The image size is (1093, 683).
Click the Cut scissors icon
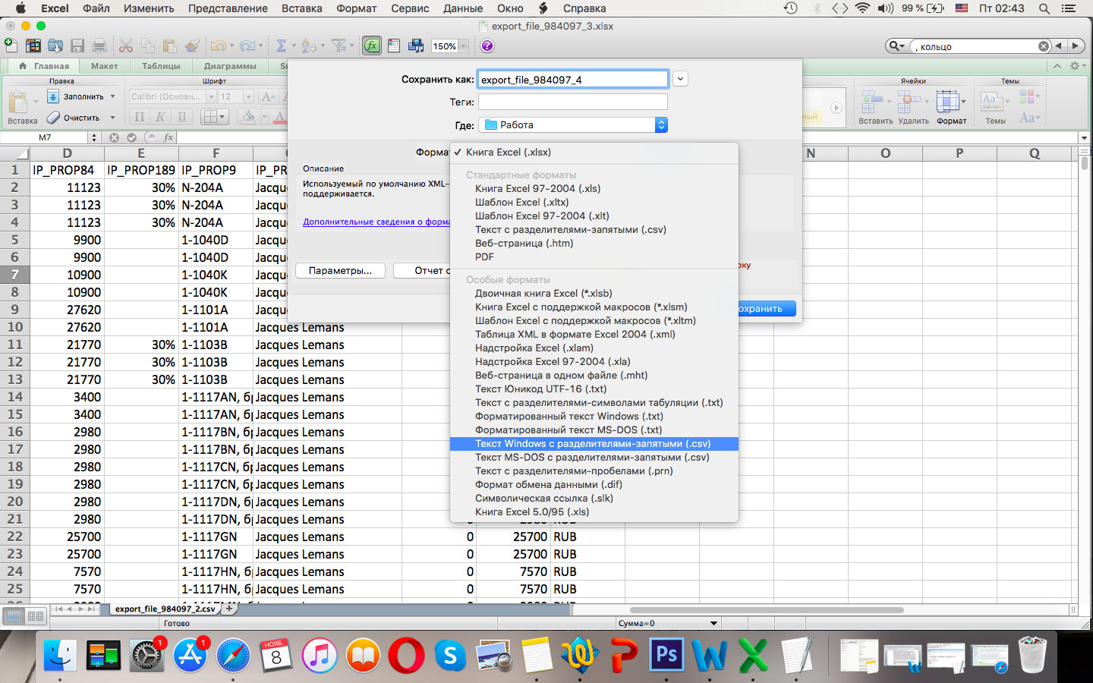[126, 46]
